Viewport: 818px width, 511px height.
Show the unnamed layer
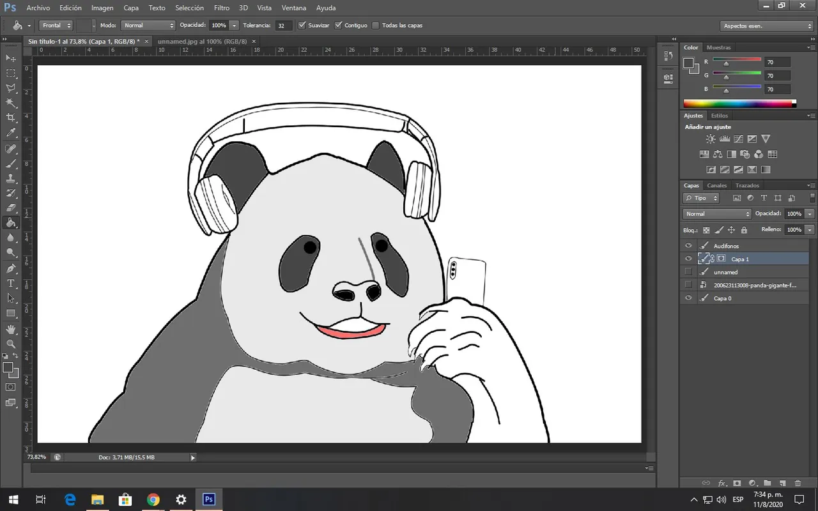tap(688, 272)
